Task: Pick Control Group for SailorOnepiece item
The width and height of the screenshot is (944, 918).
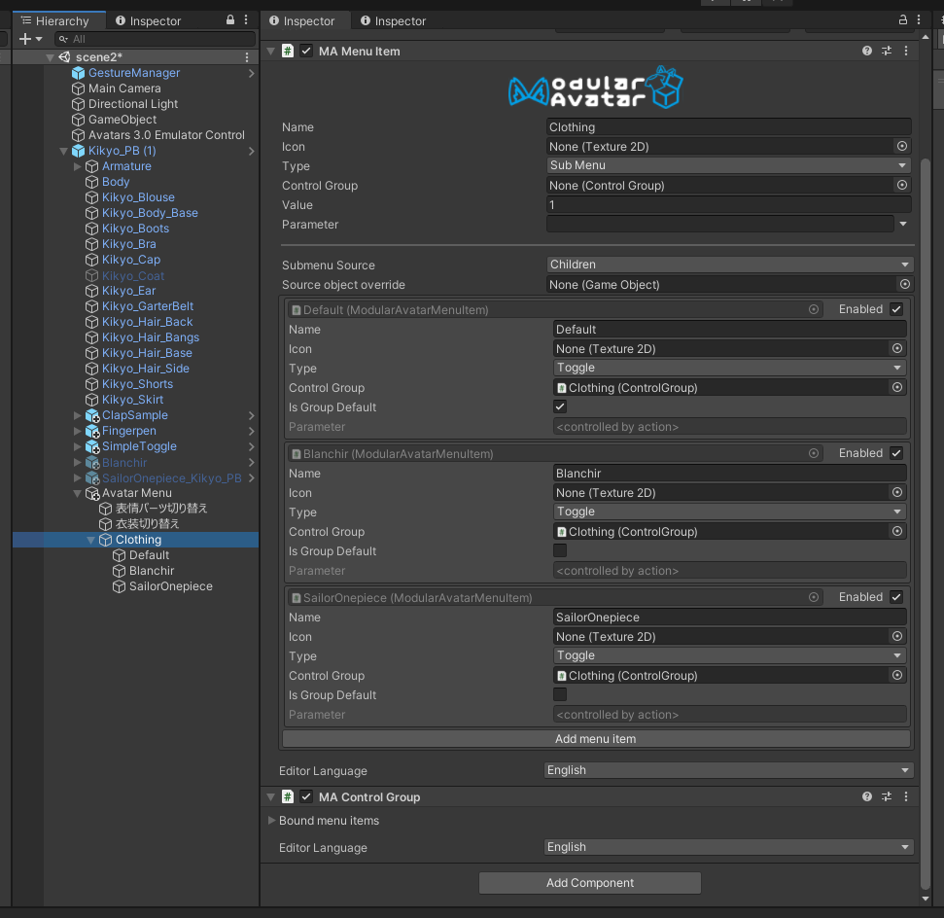Action: [897, 676]
